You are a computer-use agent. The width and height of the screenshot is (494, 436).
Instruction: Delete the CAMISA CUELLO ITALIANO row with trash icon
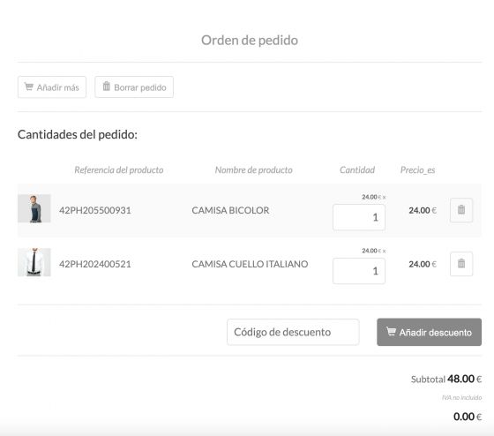click(x=461, y=264)
